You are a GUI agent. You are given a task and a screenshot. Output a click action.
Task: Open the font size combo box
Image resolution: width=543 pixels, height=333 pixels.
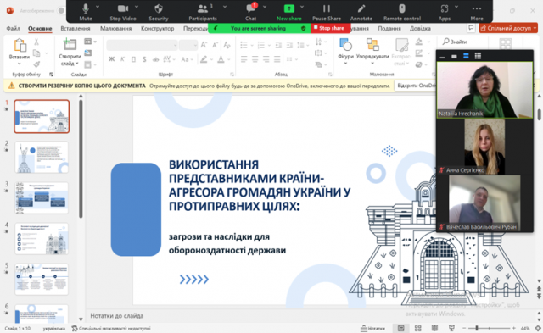point(188,45)
